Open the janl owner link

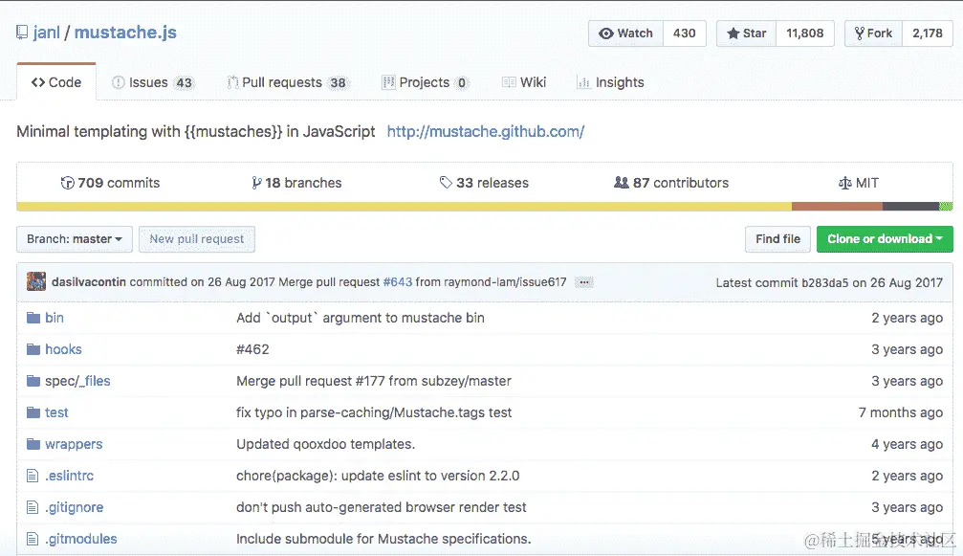pos(46,33)
